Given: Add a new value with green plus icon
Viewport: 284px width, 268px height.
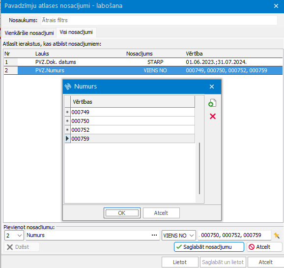Looking at the screenshot, I should pos(212,103).
